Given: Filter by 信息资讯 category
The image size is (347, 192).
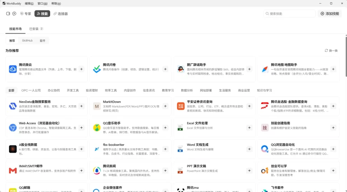Looking at the screenshot, I should (149, 90).
